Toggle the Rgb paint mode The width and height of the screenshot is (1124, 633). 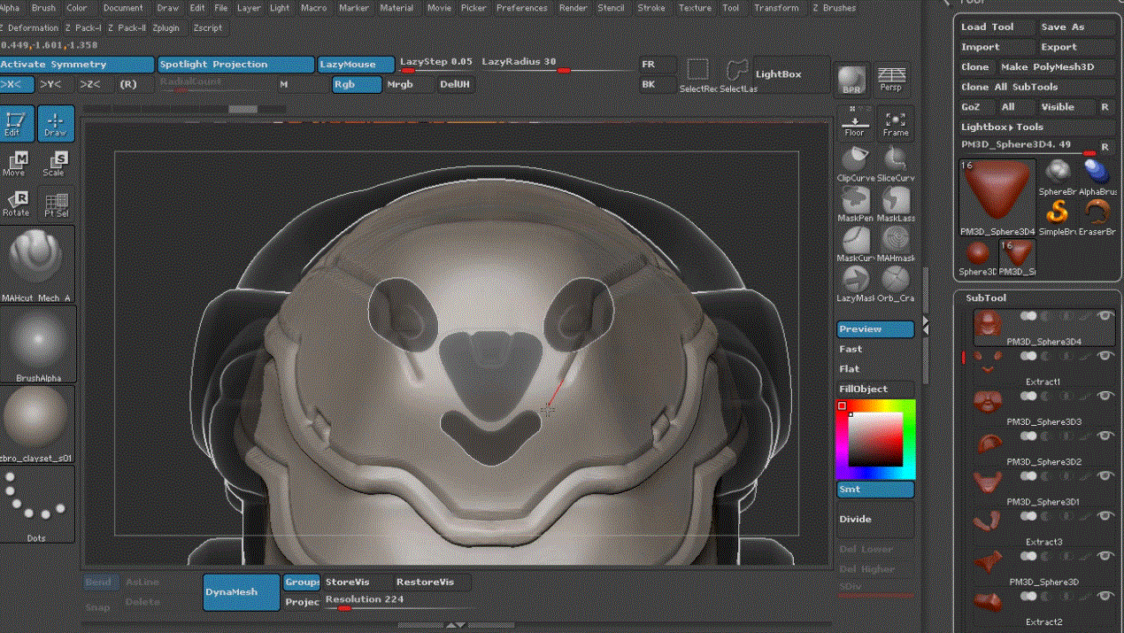(x=357, y=84)
